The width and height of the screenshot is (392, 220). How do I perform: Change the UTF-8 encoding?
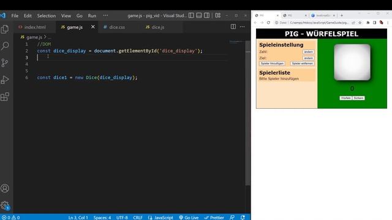[x=122, y=218]
